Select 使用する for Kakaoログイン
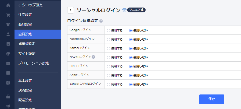The height and width of the screenshot is (109, 241). click(x=109, y=49)
